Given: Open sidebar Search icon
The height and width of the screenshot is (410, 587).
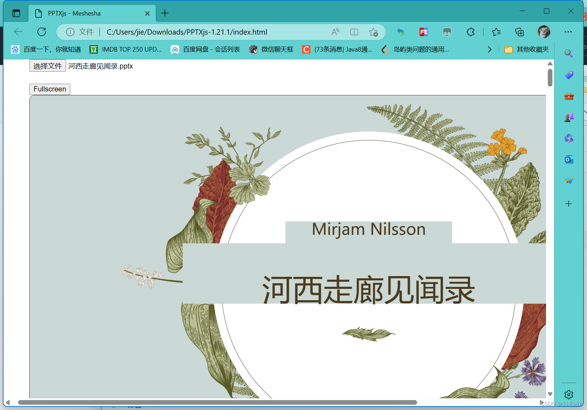Looking at the screenshot, I should tap(569, 53).
